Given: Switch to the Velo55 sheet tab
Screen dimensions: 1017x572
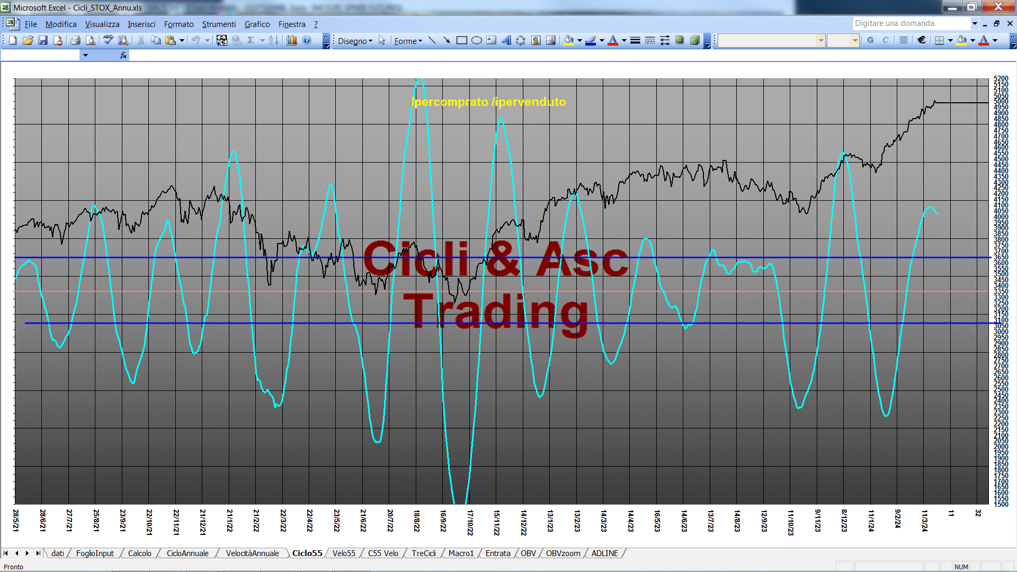Looking at the screenshot, I should pyautogui.click(x=344, y=553).
